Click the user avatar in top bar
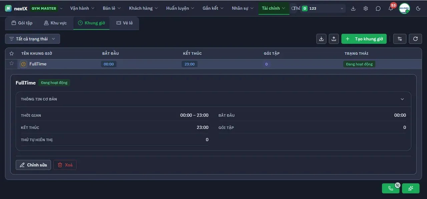 404,8
